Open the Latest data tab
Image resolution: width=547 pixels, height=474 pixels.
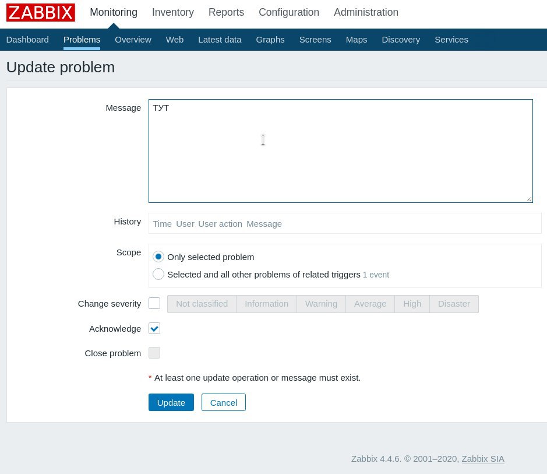pos(220,40)
